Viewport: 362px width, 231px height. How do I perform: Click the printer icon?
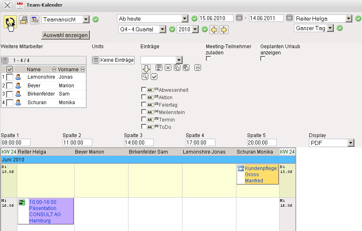24,19
